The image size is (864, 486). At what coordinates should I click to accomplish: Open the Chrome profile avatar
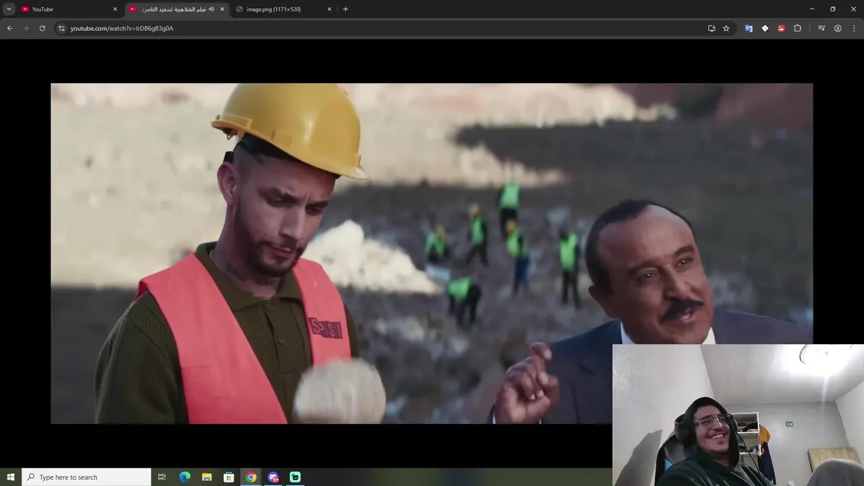pyautogui.click(x=838, y=28)
